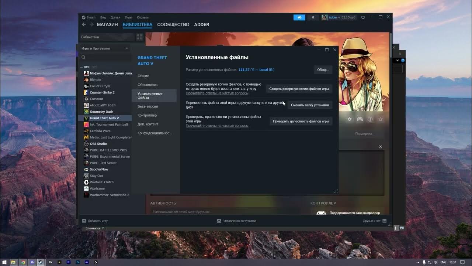Open the БИБЛИОТЕКА tab
The width and height of the screenshot is (472, 266).
(x=138, y=24)
